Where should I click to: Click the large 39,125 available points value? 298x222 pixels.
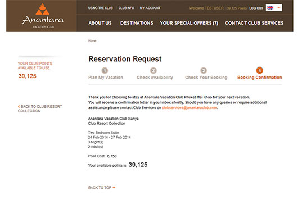138,165
